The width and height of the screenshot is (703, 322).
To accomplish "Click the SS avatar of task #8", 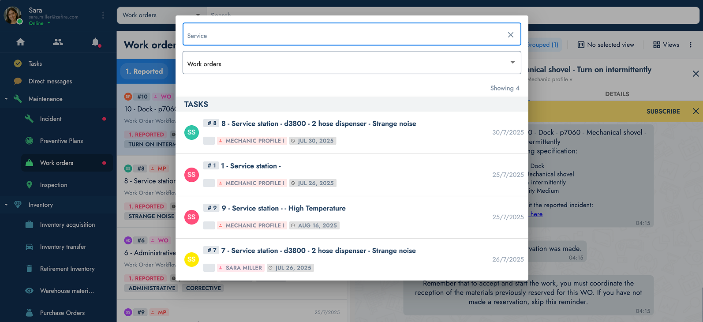I will [191, 132].
